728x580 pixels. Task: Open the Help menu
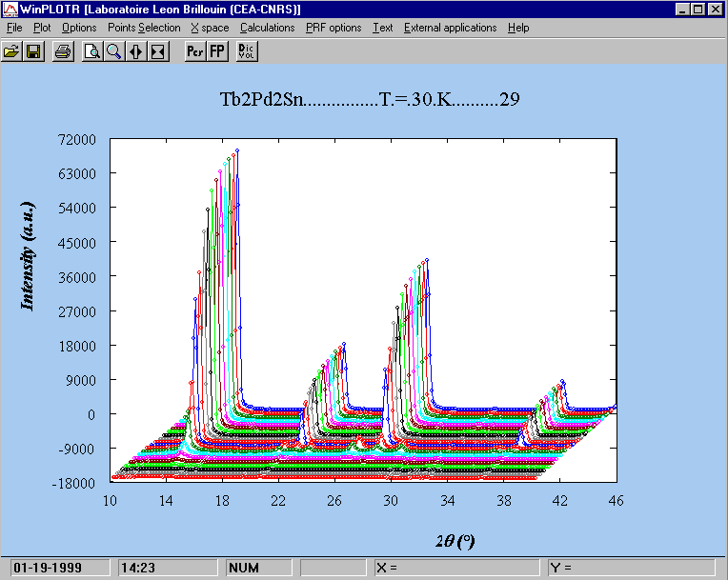[518, 28]
